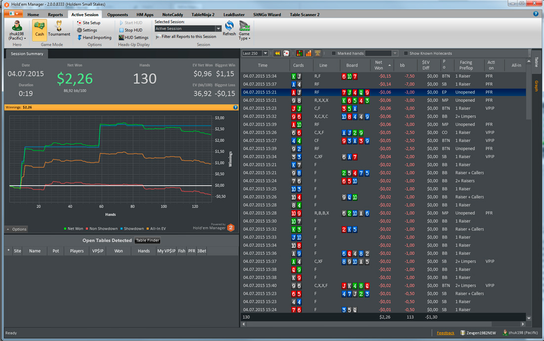Screen dimensions: 544x341
Task: Click the colored grid matrix icon
Action: [299, 53]
